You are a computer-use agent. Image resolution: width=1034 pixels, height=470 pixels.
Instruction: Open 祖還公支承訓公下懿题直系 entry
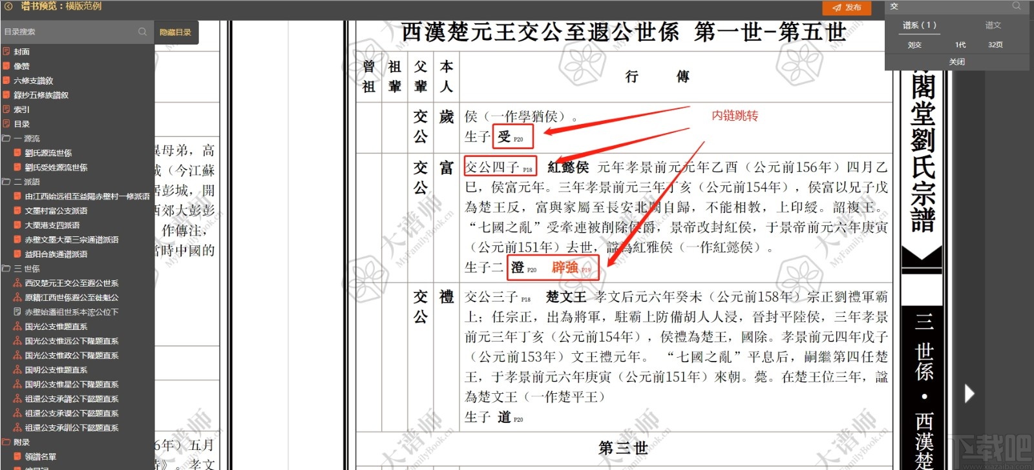click(72, 427)
